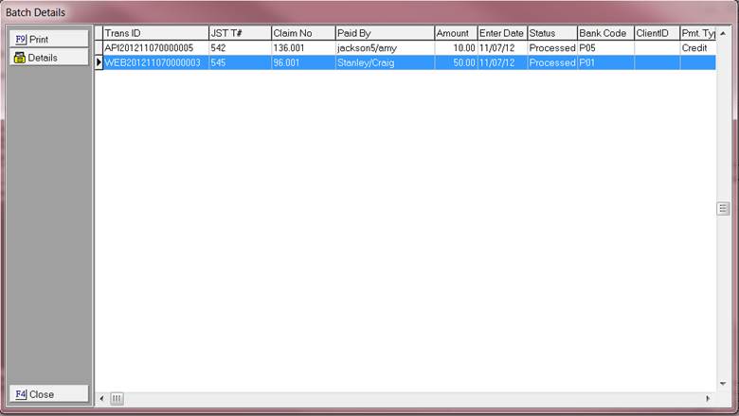Click the Details folder icon
Screen dimensions: 739x416
click(19, 58)
